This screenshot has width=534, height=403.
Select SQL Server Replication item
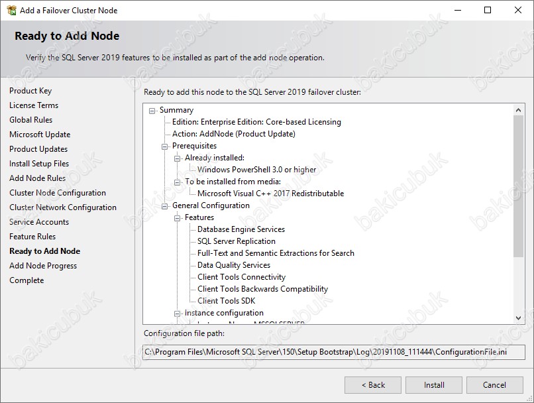click(237, 241)
